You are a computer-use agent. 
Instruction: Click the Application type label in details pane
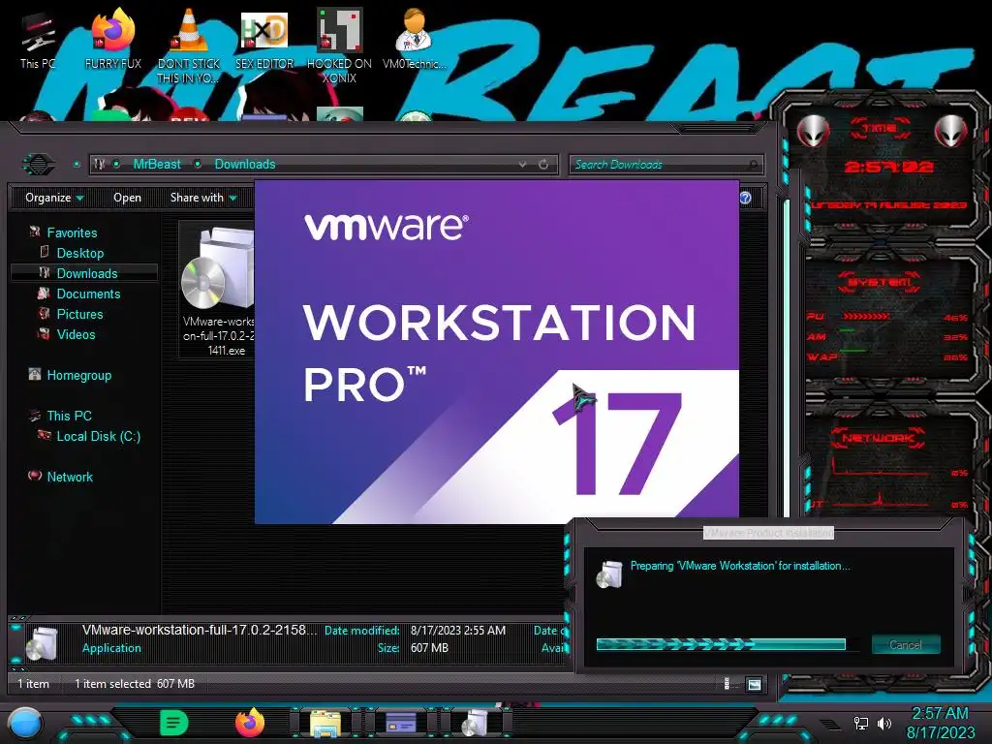tap(111, 648)
